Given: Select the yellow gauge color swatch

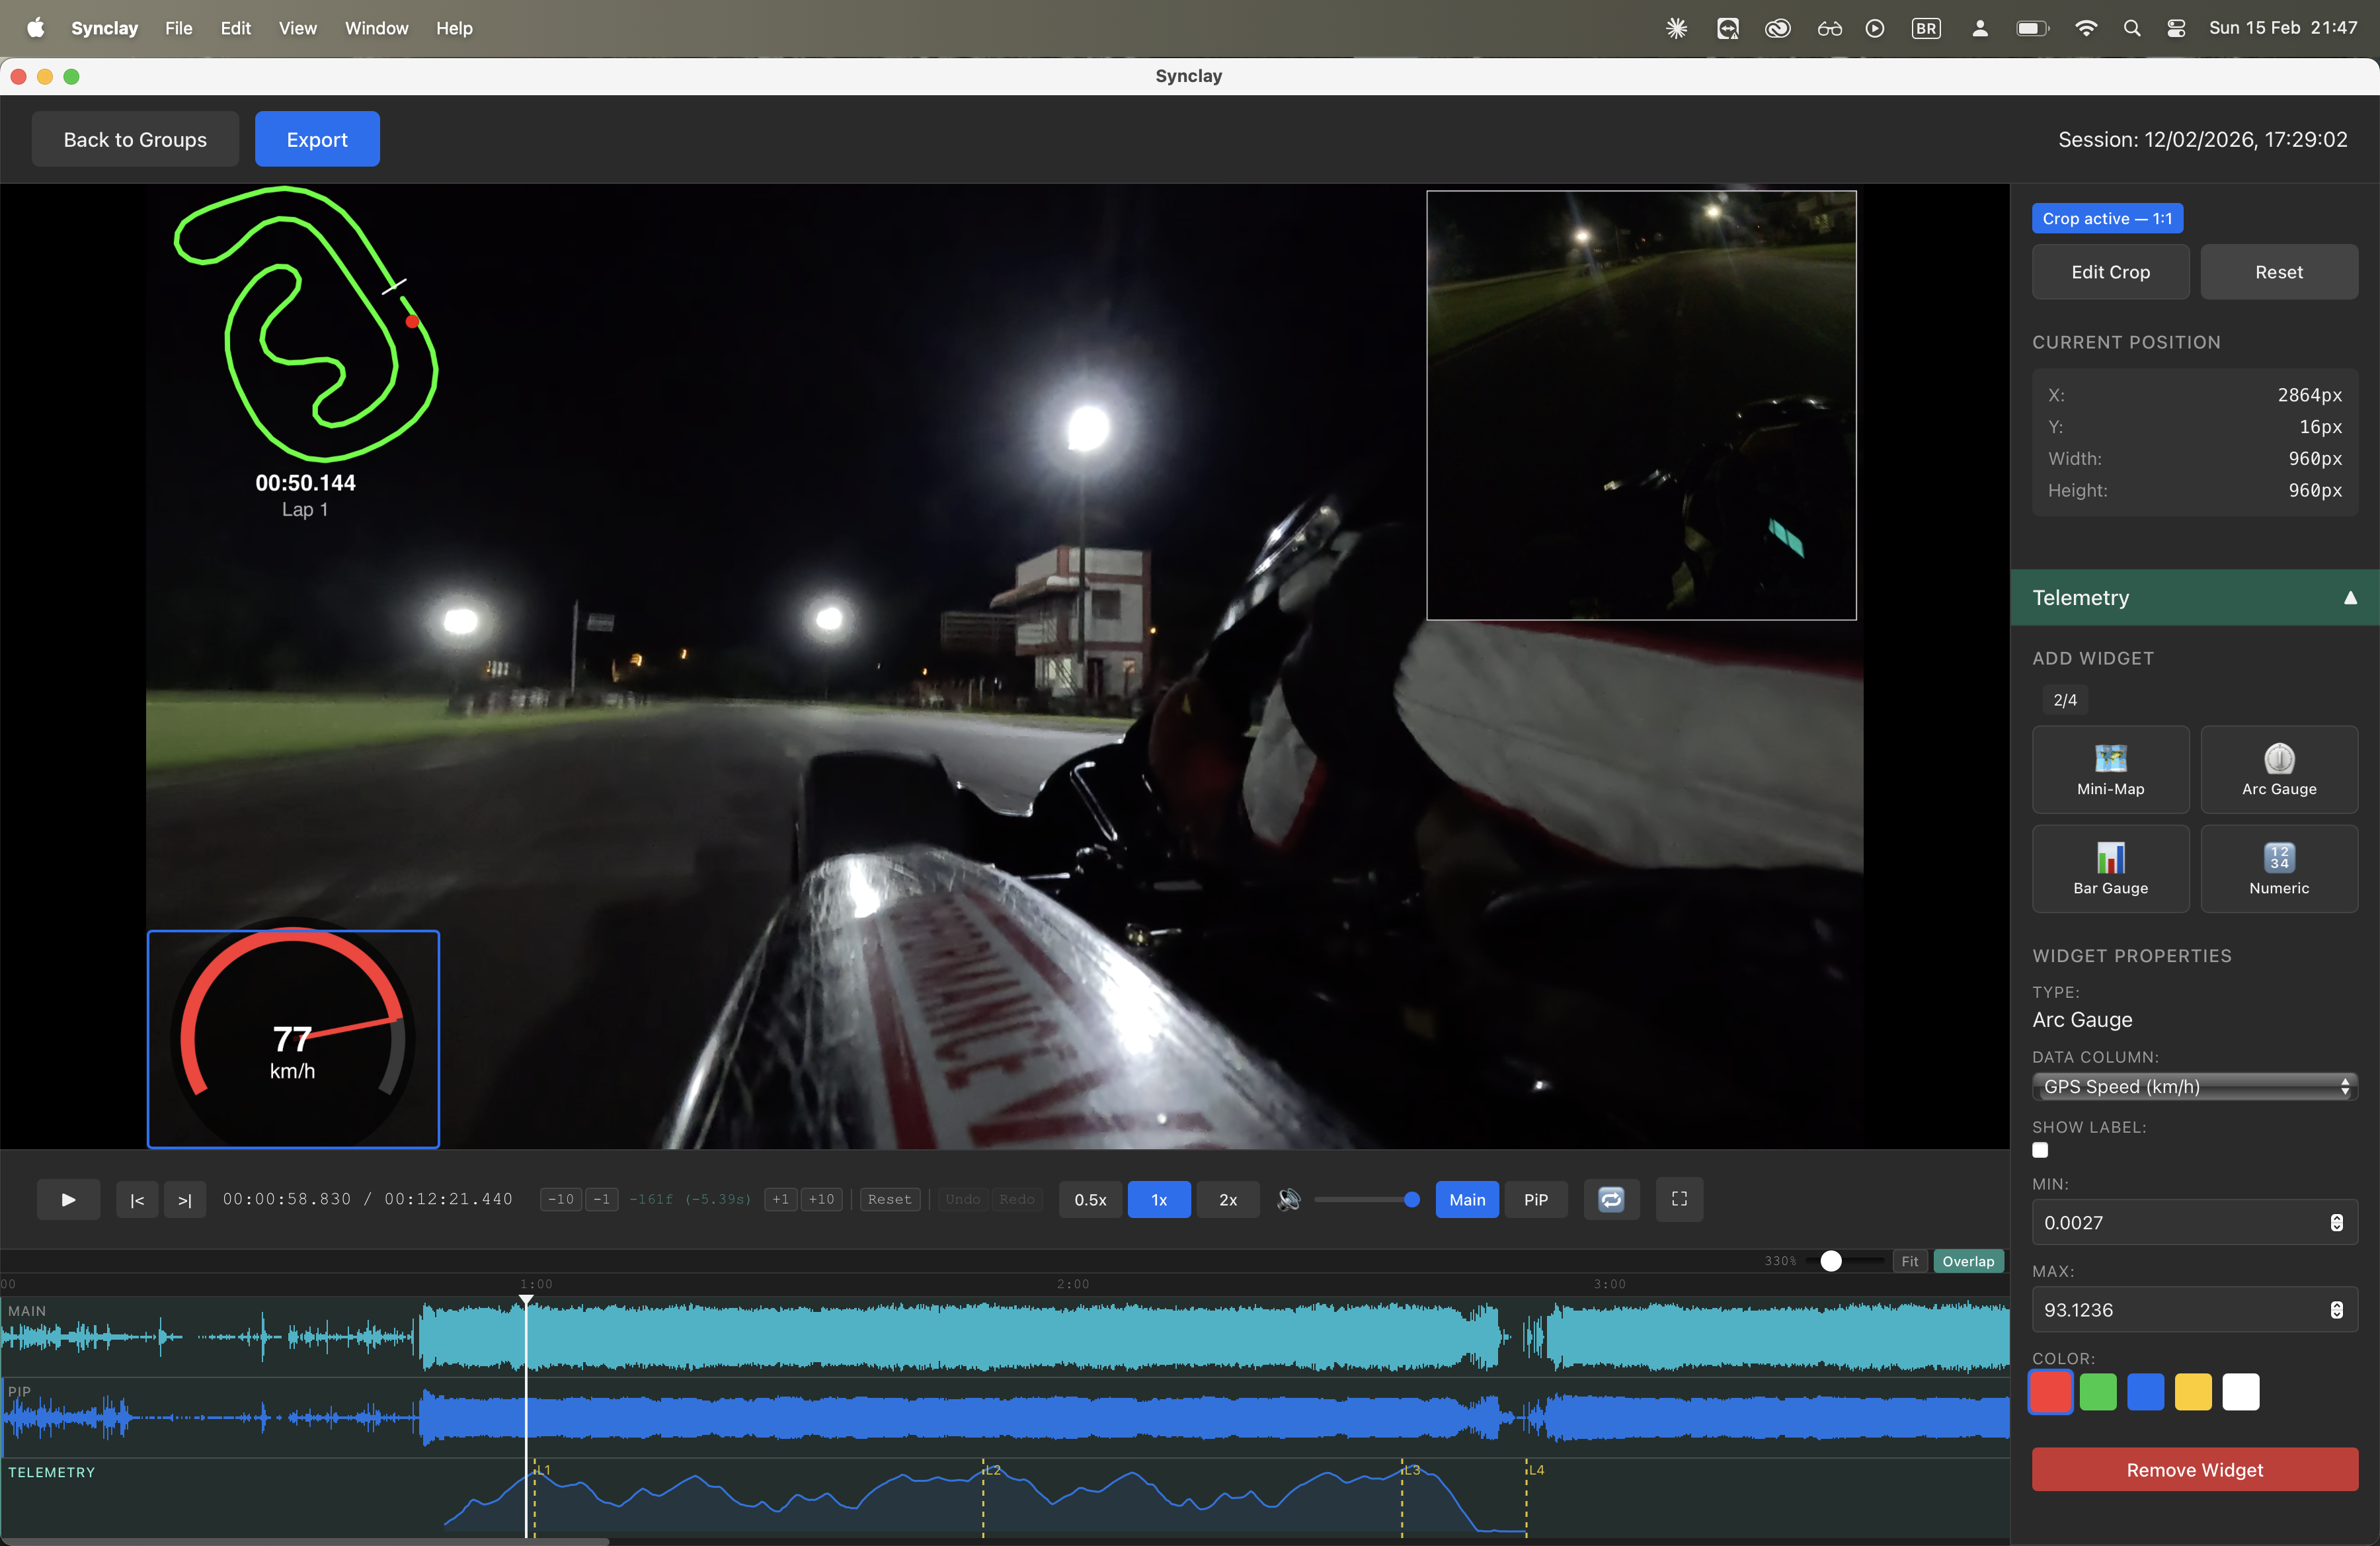Looking at the screenshot, I should 2194,1392.
